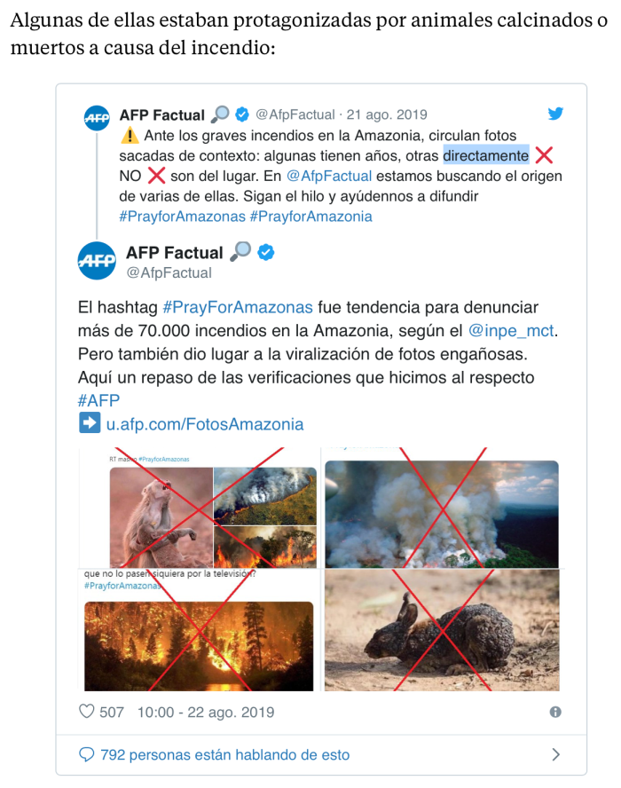Click the heart like icon

(x=86, y=711)
